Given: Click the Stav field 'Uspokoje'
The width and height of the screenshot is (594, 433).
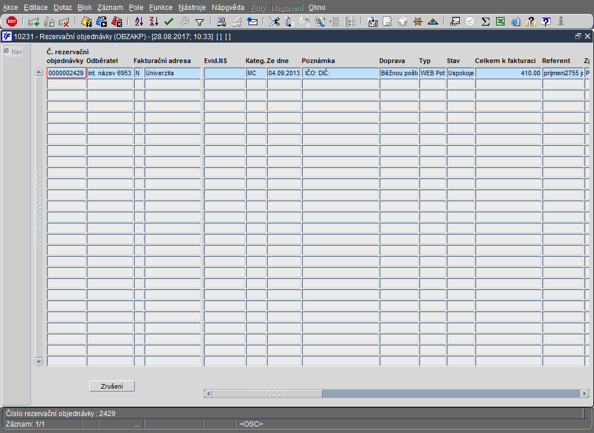Looking at the screenshot, I should (460, 73).
